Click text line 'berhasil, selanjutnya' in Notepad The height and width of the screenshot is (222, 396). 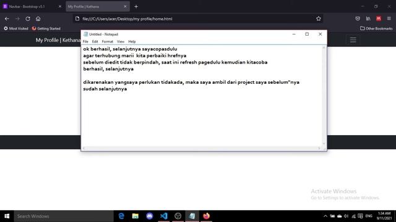pyautogui.click(x=108, y=69)
